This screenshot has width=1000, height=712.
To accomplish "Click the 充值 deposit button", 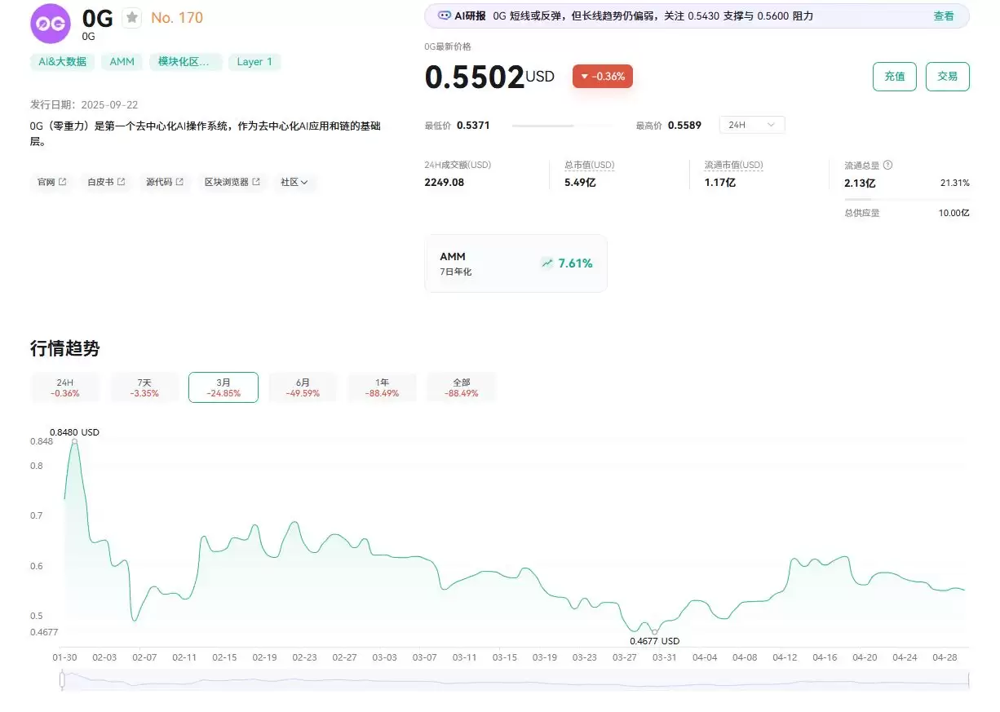I will [895, 77].
